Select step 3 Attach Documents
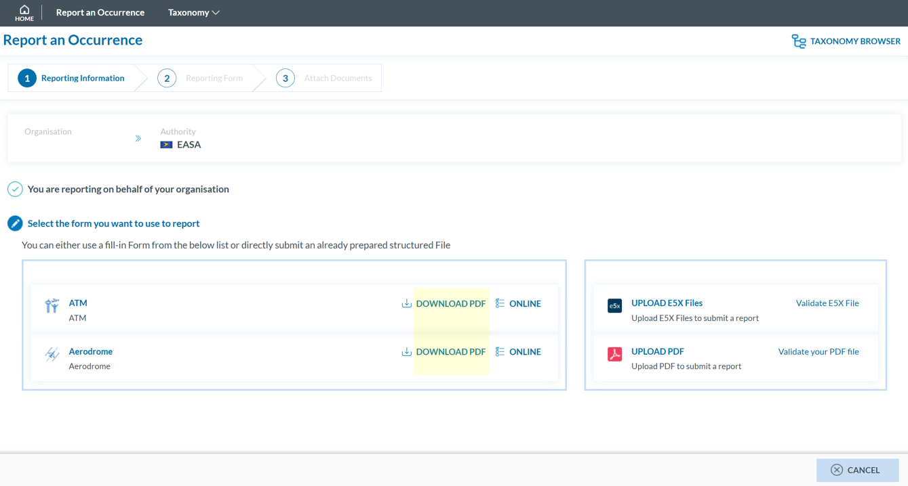The image size is (908, 486). [x=325, y=79]
